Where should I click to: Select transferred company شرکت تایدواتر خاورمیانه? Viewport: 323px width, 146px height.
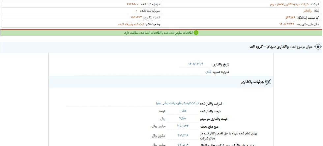click(x=177, y=104)
